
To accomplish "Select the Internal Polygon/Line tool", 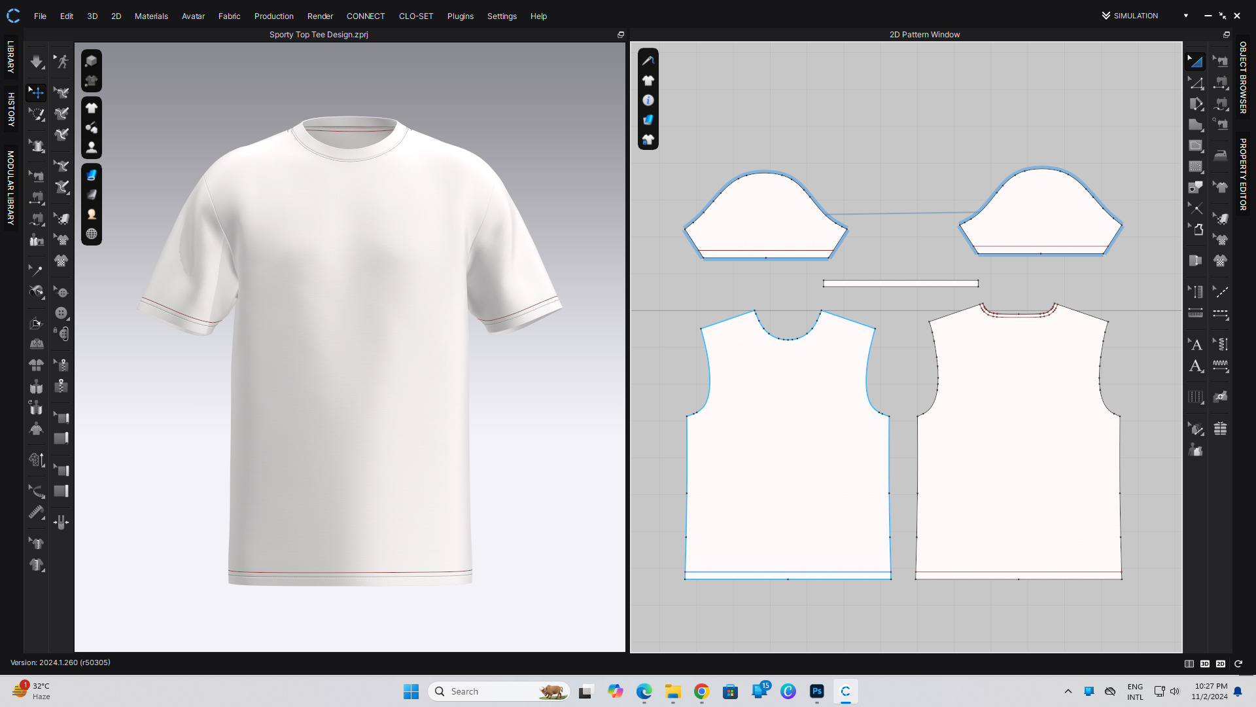I will 1196,145.
